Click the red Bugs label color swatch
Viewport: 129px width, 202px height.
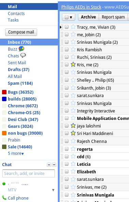(4, 92)
